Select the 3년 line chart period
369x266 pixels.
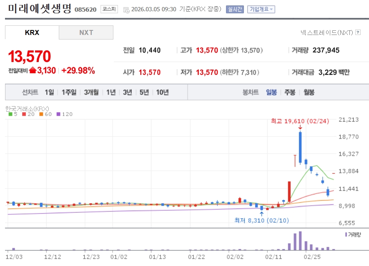click(x=127, y=92)
